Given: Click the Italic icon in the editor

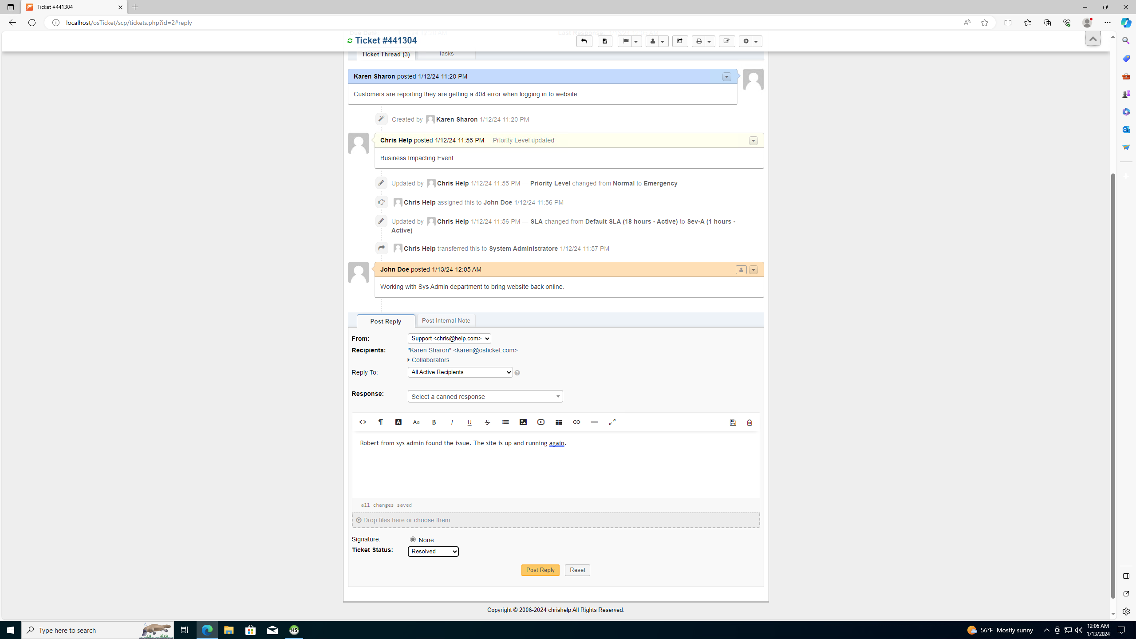Looking at the screenshot, I should pyautogui.click(x=451, y=422).
